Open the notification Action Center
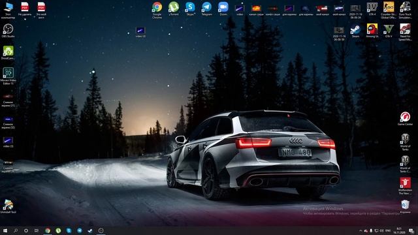Image resolution: width=418 pixels, height=235 pixels. [x=411, y=230]
